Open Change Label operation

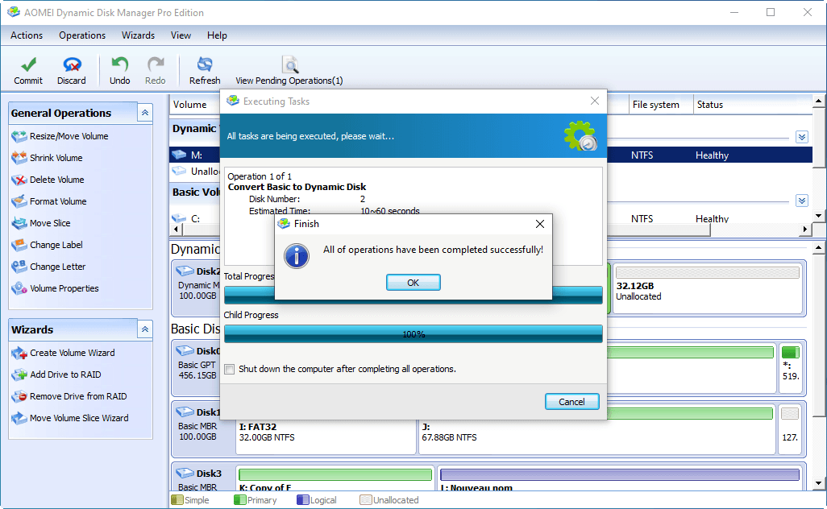click(x=47, y=245)
